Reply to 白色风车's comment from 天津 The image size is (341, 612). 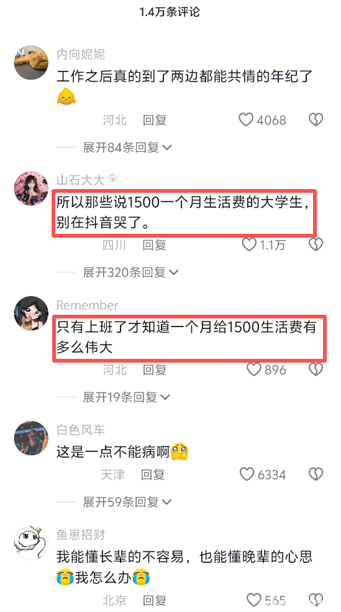(153, 474)
